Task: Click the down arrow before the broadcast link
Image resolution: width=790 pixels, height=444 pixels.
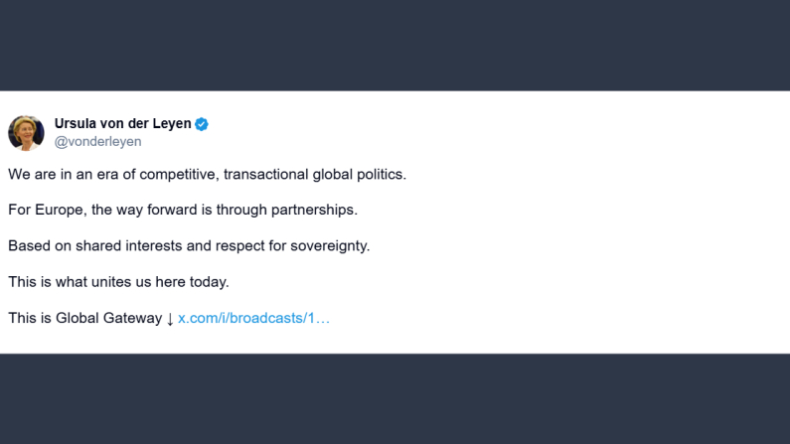Action: coord(170,319)
